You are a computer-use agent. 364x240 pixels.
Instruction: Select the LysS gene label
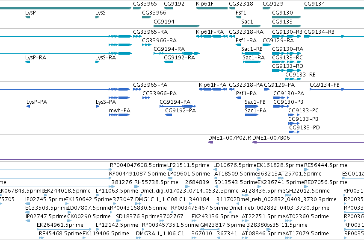tap(100, 13)
